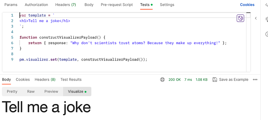
Task: Open the Pre-request Script tab
Action: tap(117, 5)
